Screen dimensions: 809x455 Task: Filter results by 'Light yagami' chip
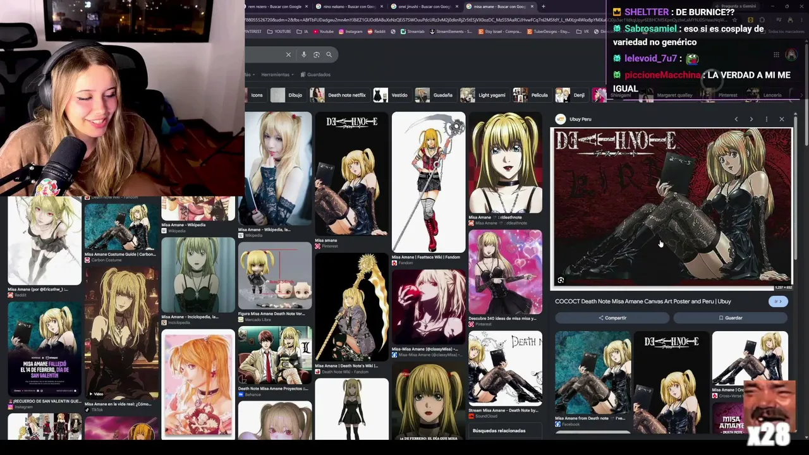(484, 95)
